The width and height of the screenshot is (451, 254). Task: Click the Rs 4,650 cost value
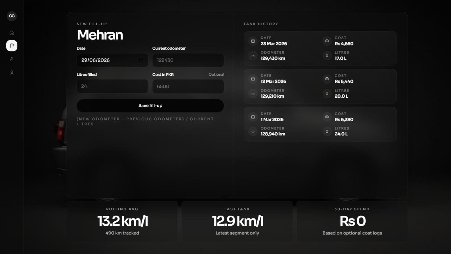click(344, 43)
